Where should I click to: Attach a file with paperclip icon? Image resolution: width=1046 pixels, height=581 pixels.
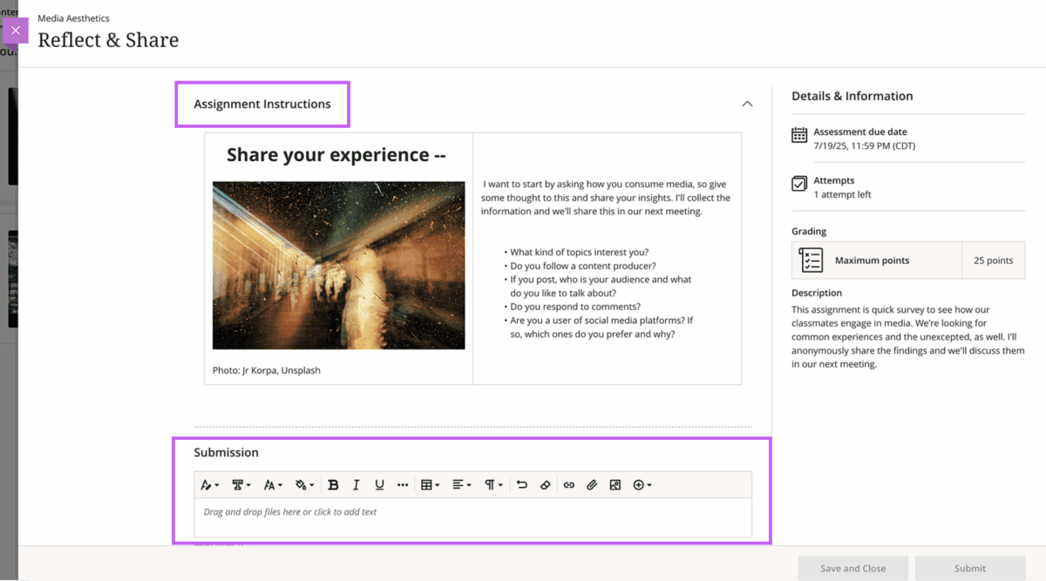point(592,485)
